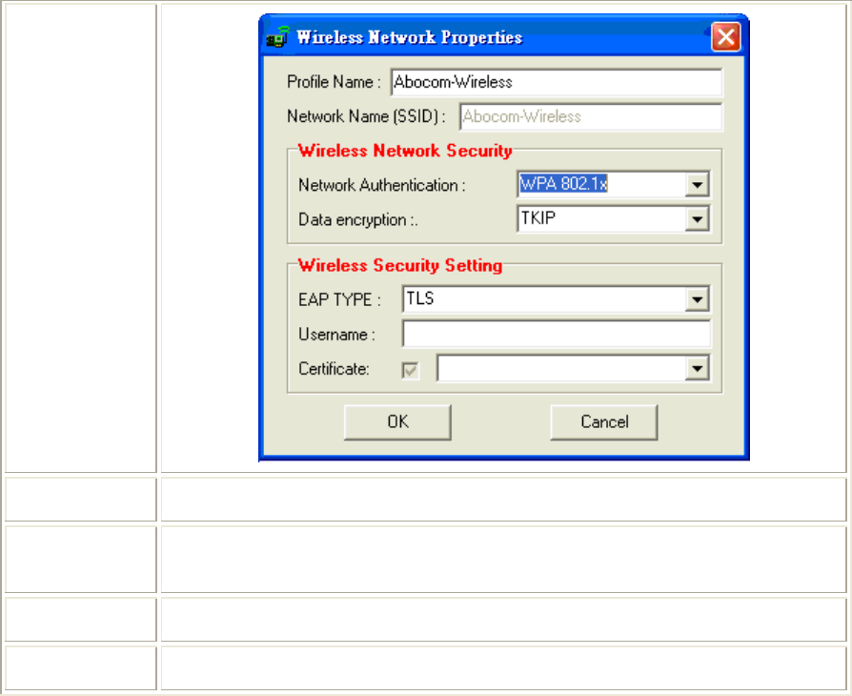
Task: Click the Data encryption label
Action: pos(358,219)
